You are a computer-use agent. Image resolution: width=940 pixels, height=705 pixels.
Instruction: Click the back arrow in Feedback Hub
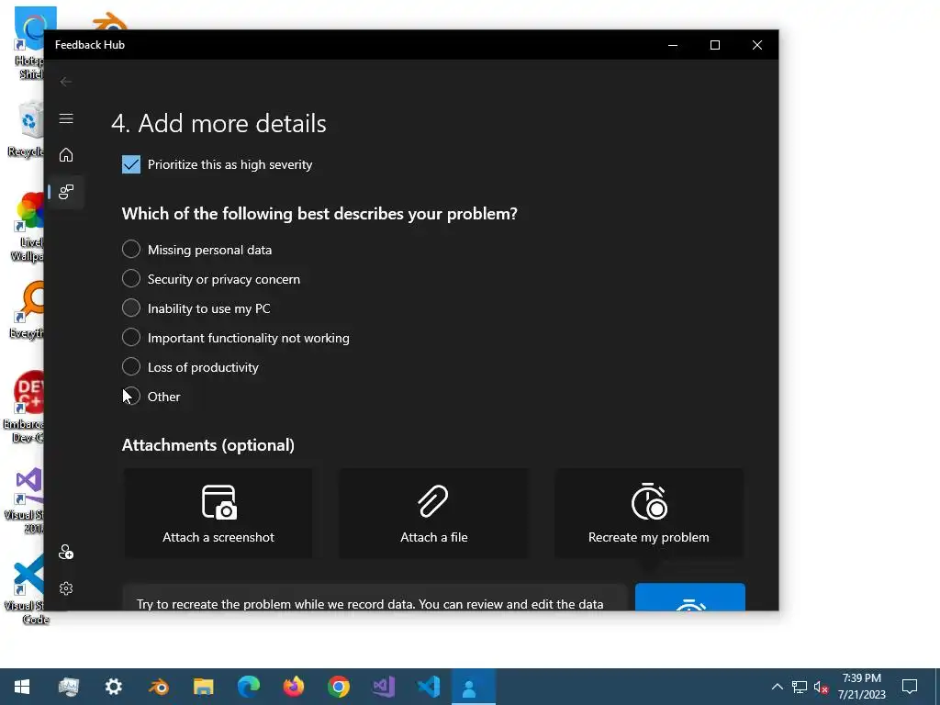tap(66, 82)
